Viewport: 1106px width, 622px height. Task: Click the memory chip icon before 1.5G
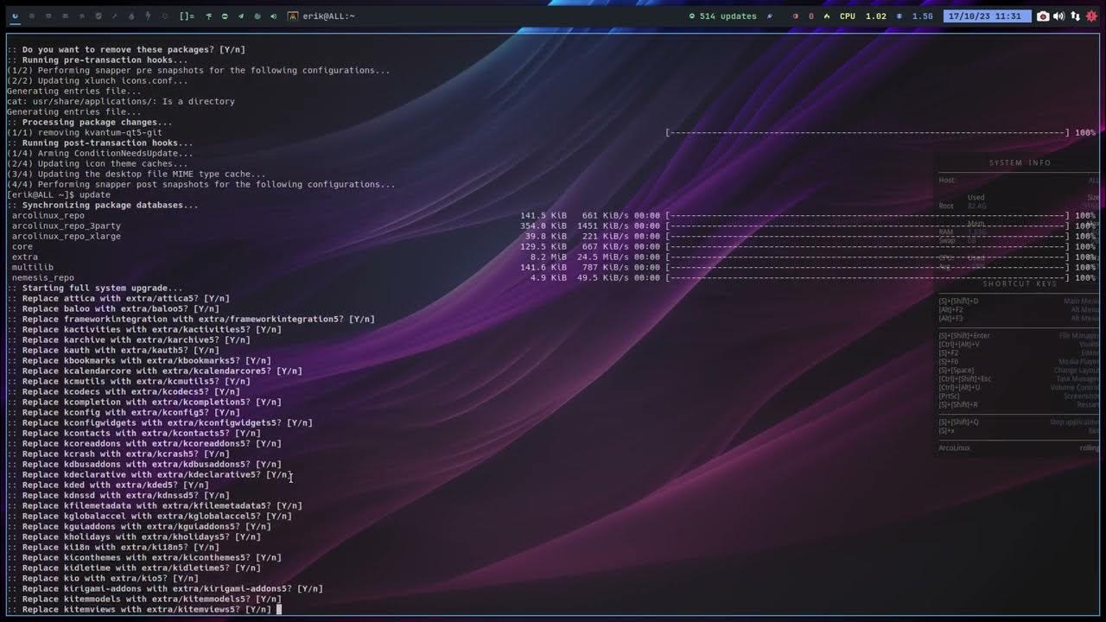(899, 16)
